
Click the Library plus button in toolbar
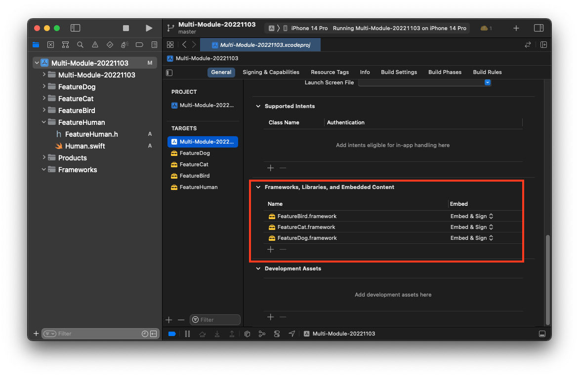[x=516, y=28]
